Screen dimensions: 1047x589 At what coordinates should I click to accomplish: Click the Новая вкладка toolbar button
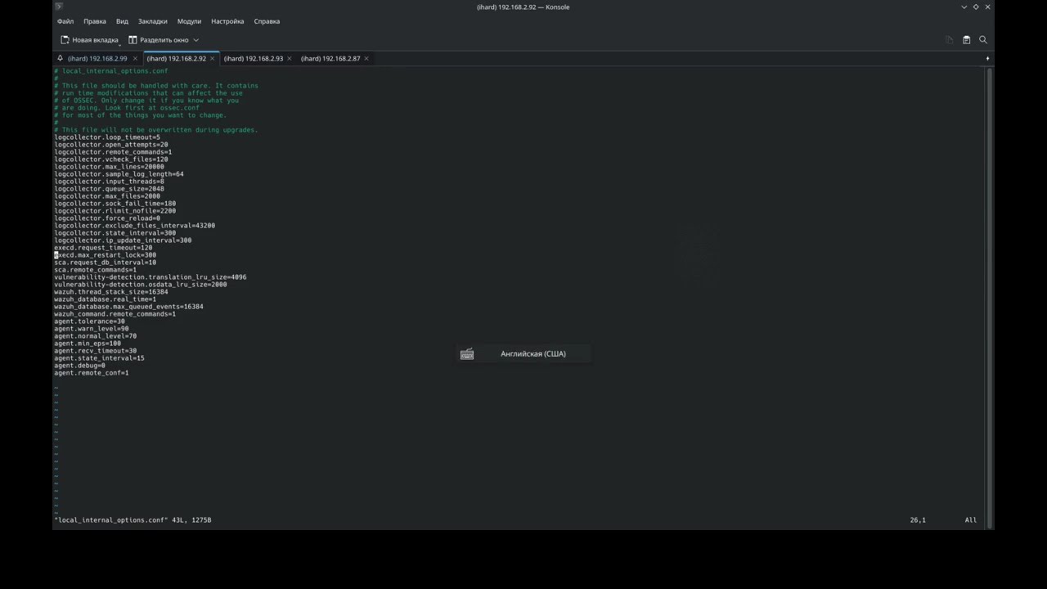(89, 40)
